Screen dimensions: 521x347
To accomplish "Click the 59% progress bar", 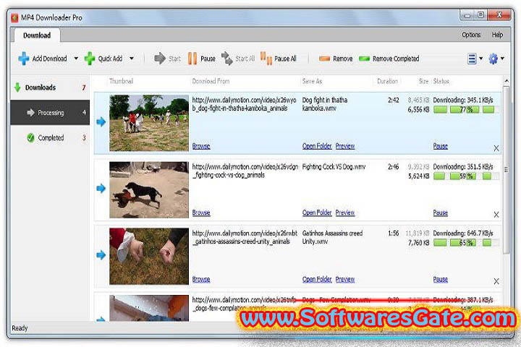I will tap(466, 176).
